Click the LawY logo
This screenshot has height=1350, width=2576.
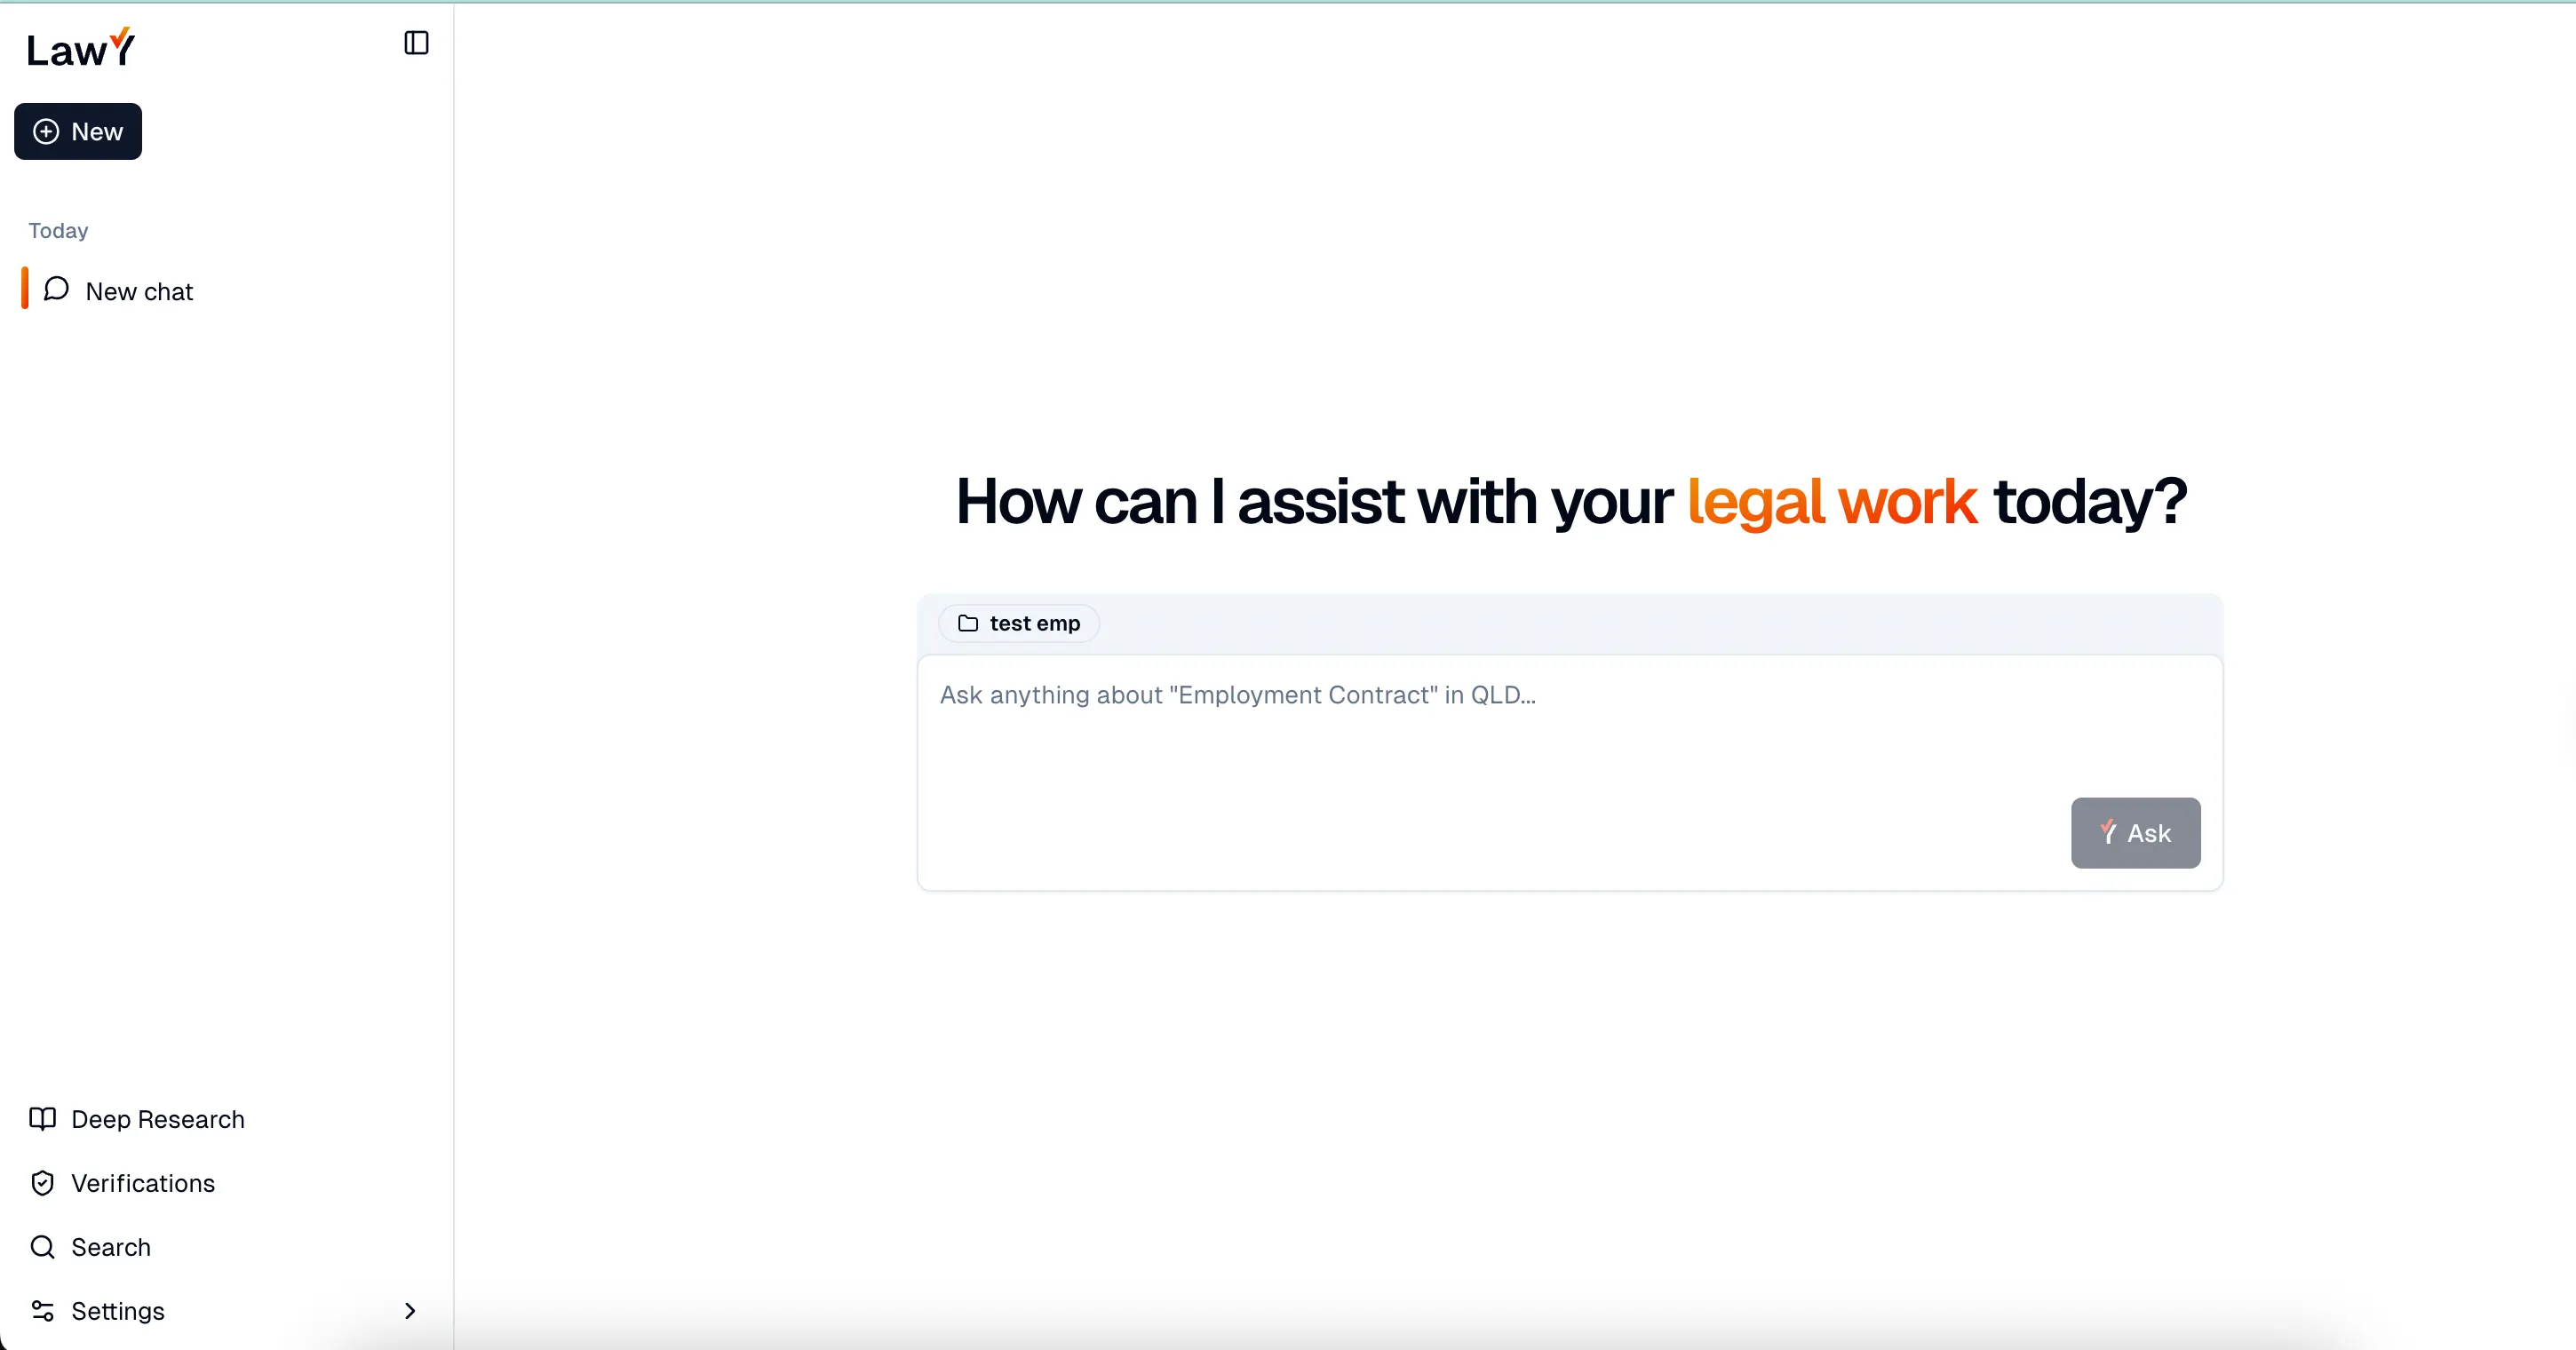click(80, 48)
